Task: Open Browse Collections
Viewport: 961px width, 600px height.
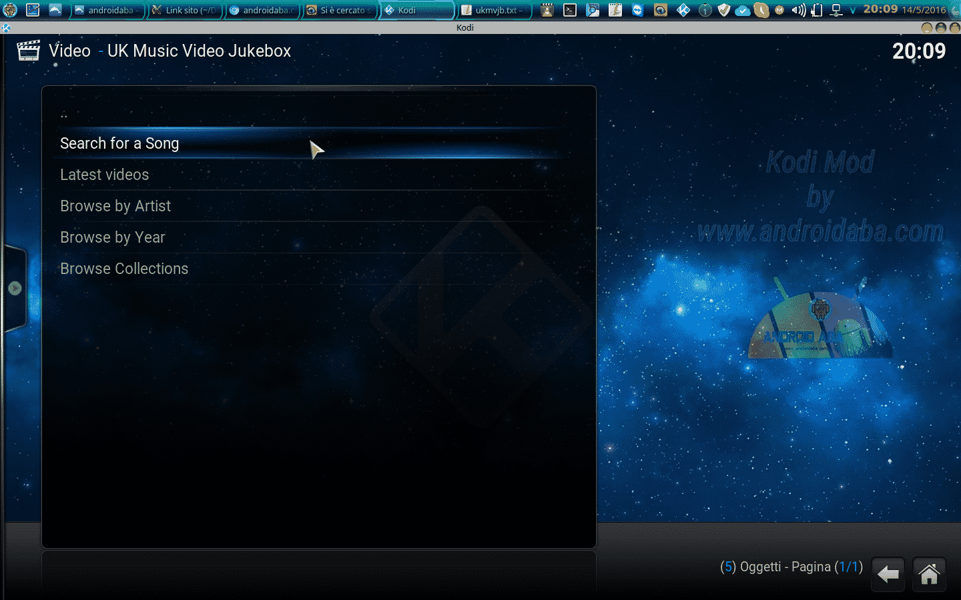Action: coord(310,269)
